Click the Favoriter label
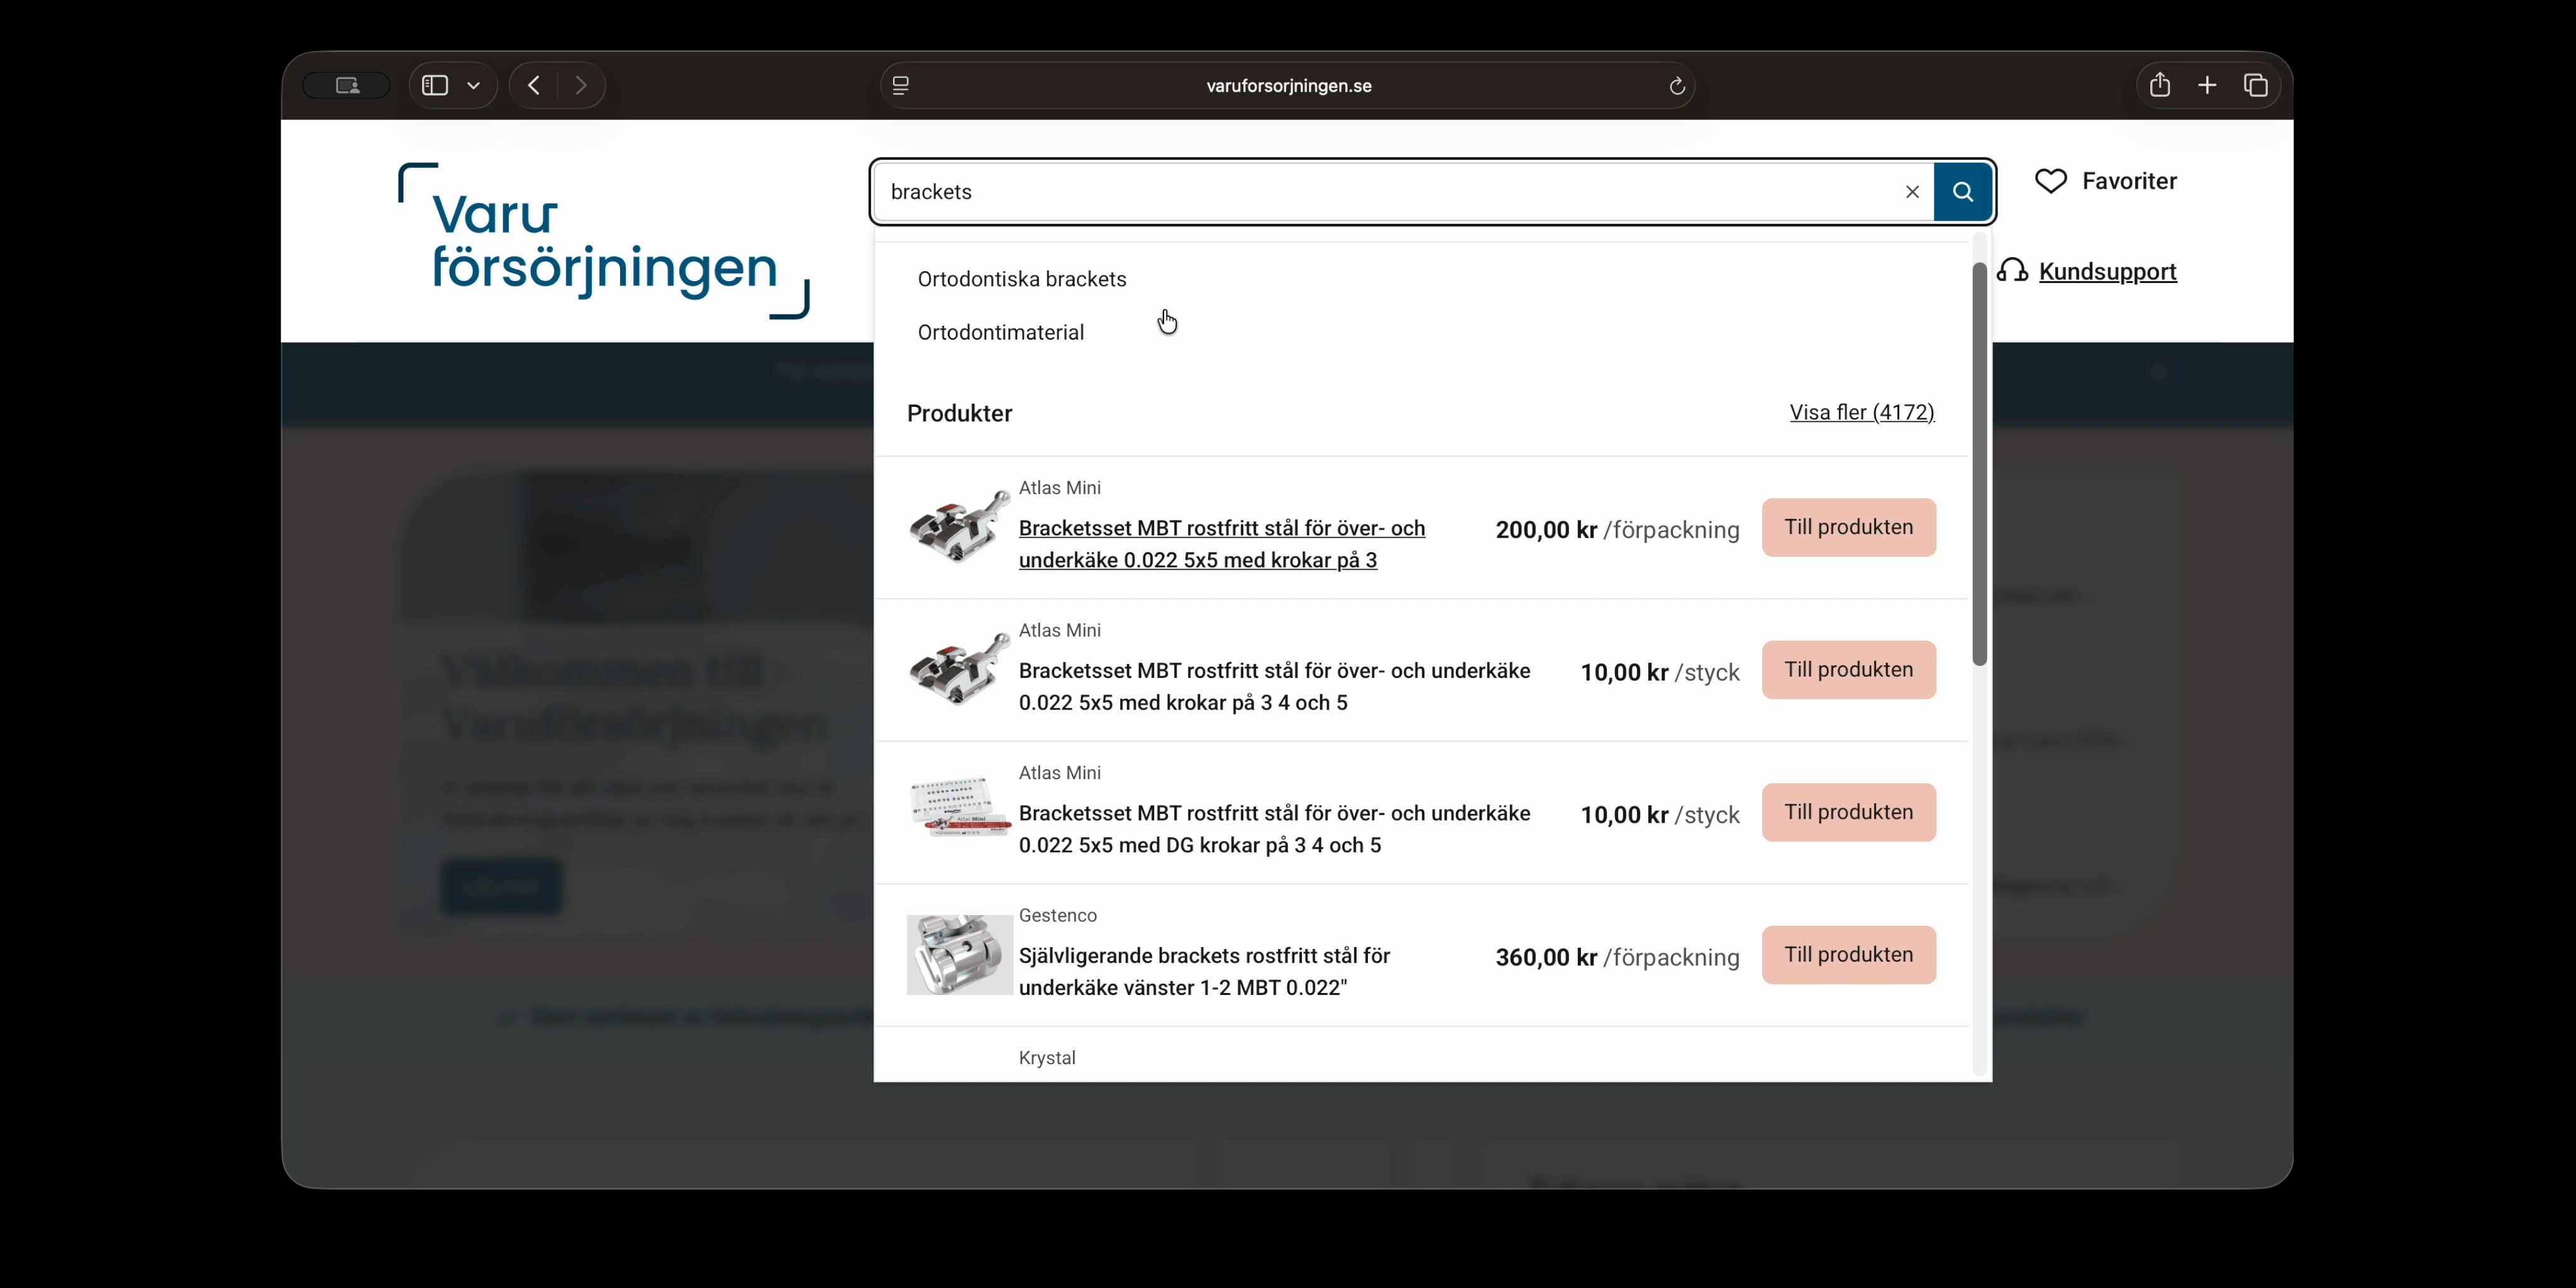The image size is (2576, 1288). pos(2129,181)
